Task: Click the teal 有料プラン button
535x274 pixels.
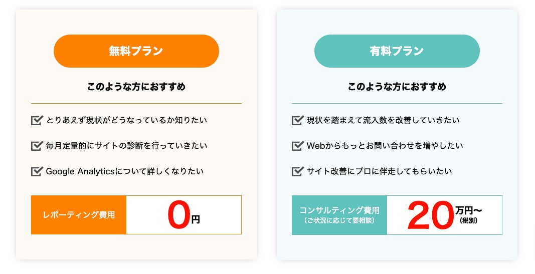Action: pos(397,51)
